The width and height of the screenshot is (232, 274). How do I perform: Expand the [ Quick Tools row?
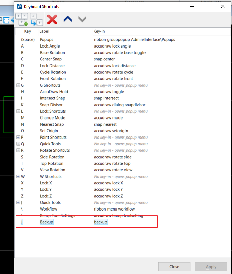click(18, 202)
